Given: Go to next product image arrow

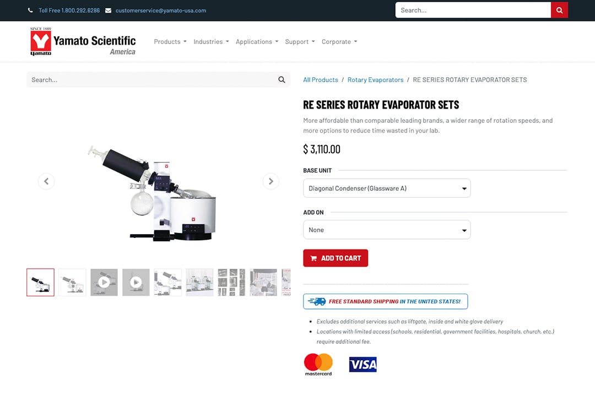Looking at the screenshot, I should (x=271, y=181).
